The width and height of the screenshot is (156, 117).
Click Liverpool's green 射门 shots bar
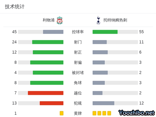click(x=48, y=42)
